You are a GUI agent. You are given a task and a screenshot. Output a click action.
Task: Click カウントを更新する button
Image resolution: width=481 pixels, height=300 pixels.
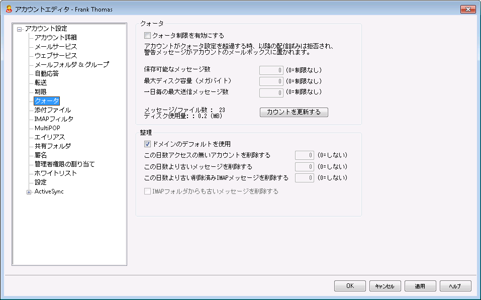coord(294,112)
